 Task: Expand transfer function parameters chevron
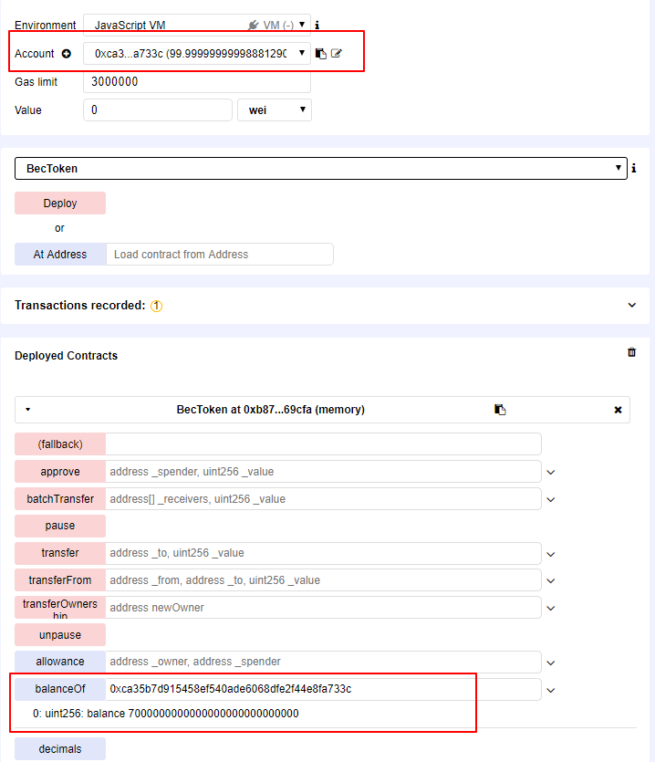[550, 554]
